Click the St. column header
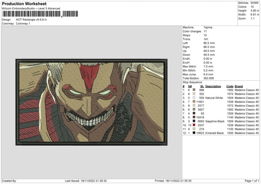 point(202,86)
